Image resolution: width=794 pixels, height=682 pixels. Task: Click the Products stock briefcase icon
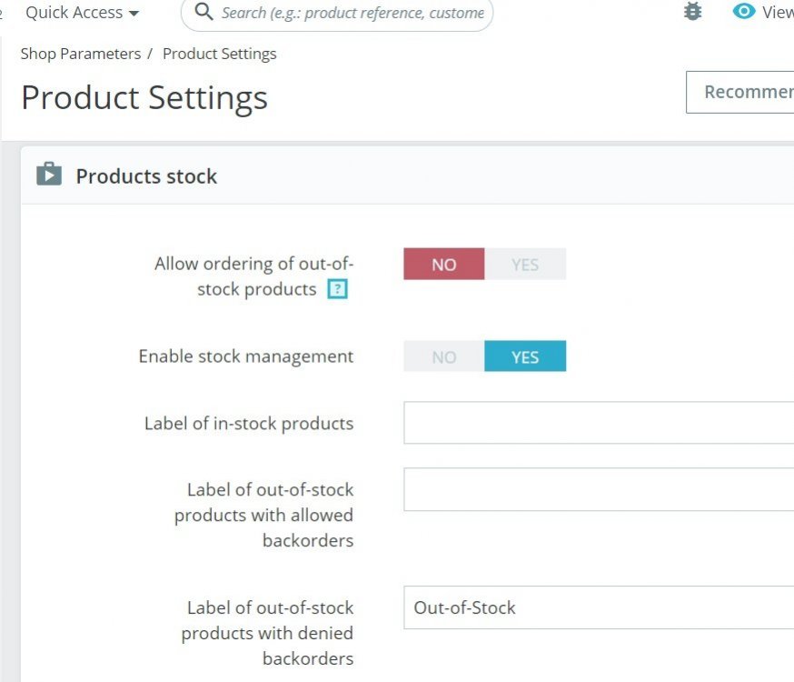tap(49, 175)
